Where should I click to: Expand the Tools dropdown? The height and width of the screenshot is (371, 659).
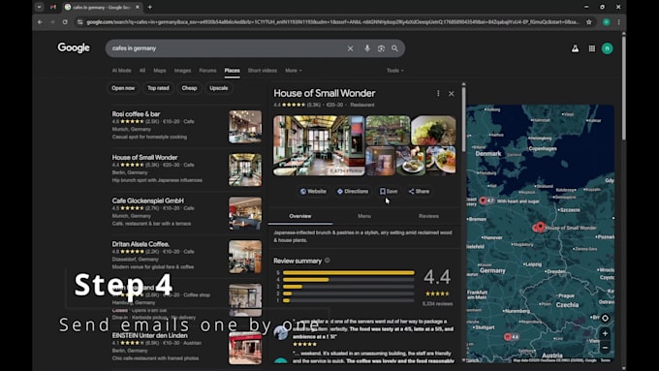pyautogui.click(x=394, y=71)
